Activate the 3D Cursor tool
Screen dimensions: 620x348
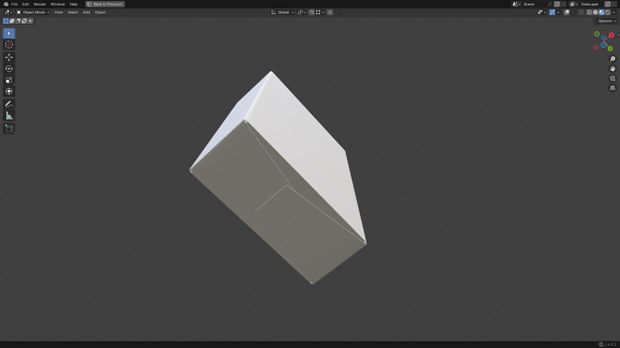click(x=9, y=44)
